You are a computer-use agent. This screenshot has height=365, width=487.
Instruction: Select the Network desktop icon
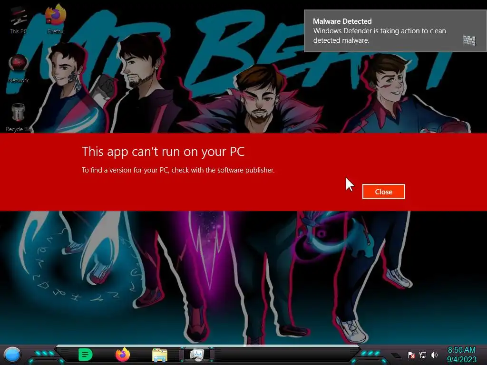19,69
